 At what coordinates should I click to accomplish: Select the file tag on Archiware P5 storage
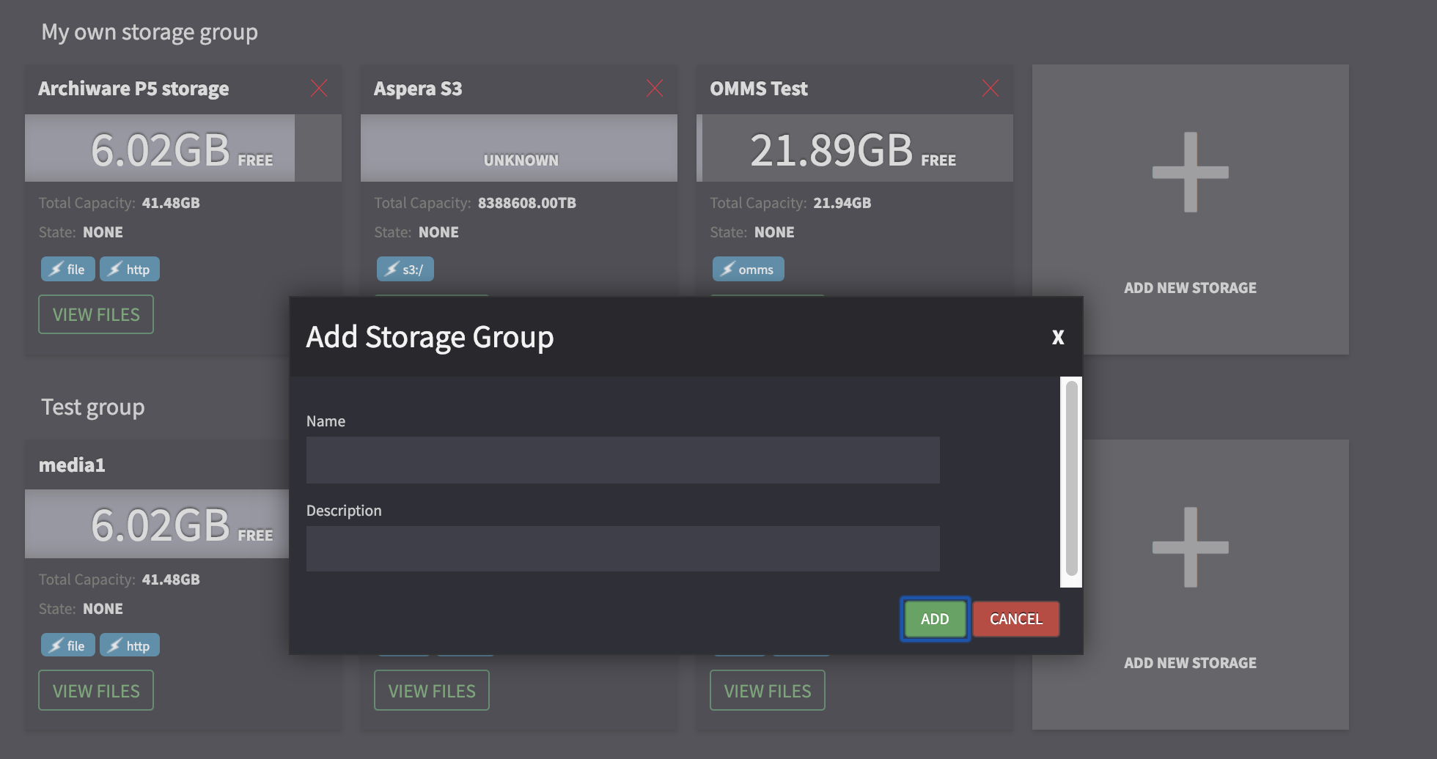(x=67, y=269)
